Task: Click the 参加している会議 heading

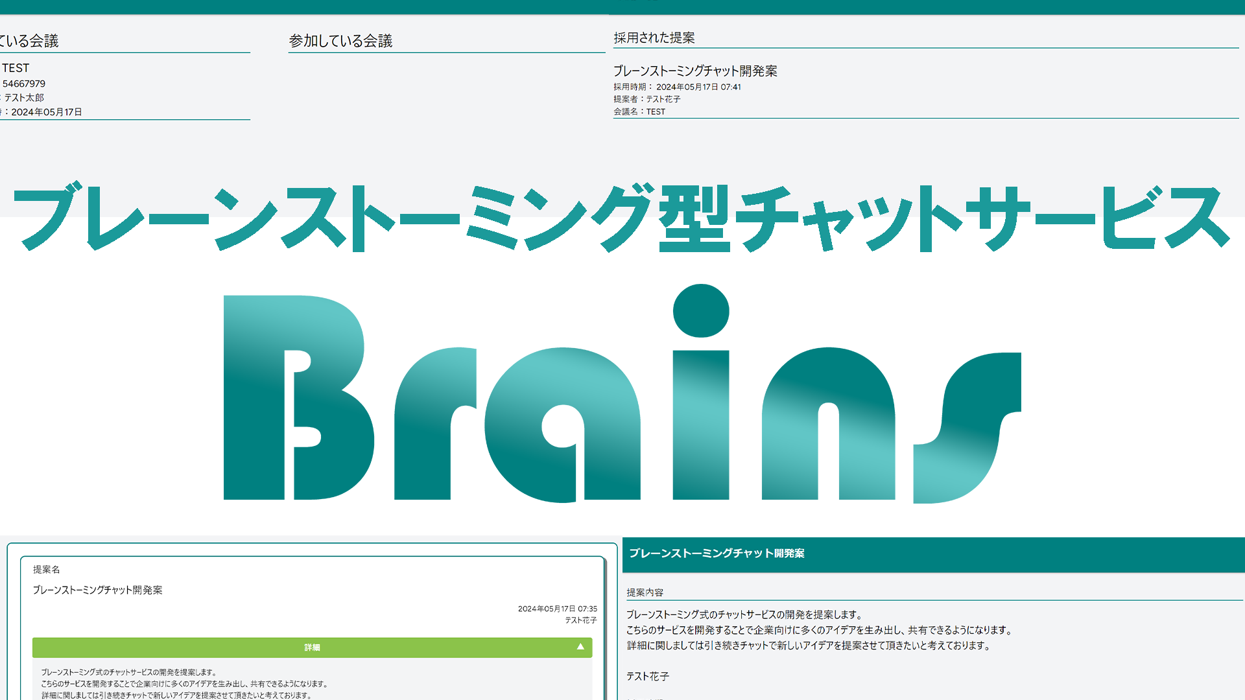Action: click(x=341, y=41)
